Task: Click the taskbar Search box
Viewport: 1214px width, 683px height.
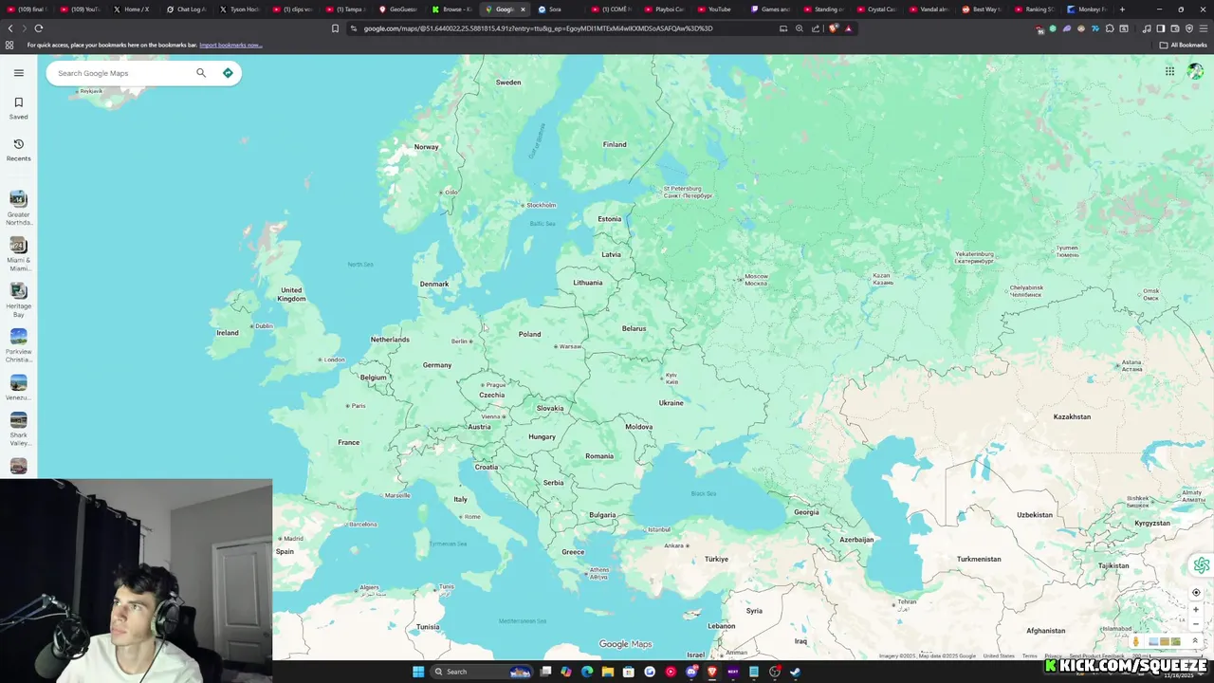Action: 482,672
